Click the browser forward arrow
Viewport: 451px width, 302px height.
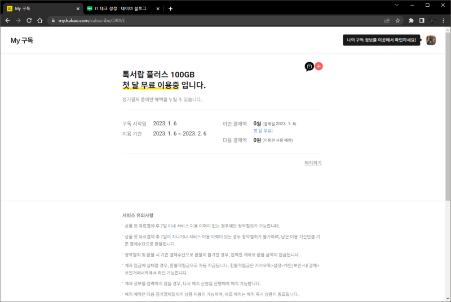19,20
